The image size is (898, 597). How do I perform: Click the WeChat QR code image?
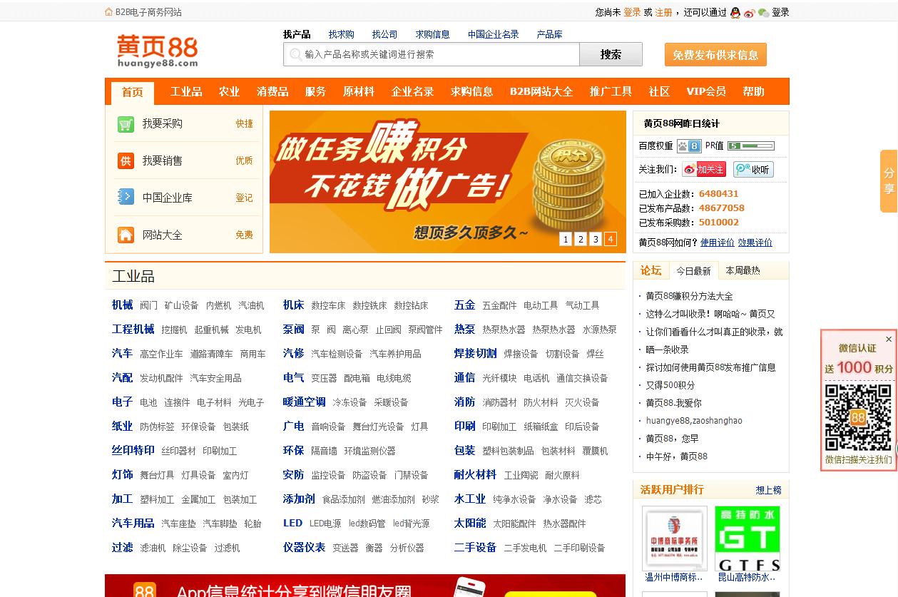(859, 417)
